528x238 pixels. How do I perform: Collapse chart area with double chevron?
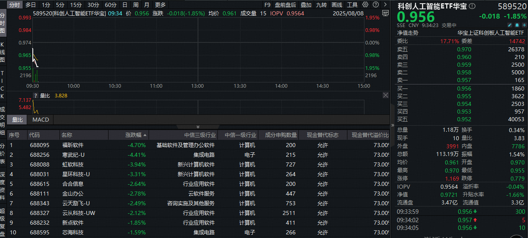pos(198,127)
